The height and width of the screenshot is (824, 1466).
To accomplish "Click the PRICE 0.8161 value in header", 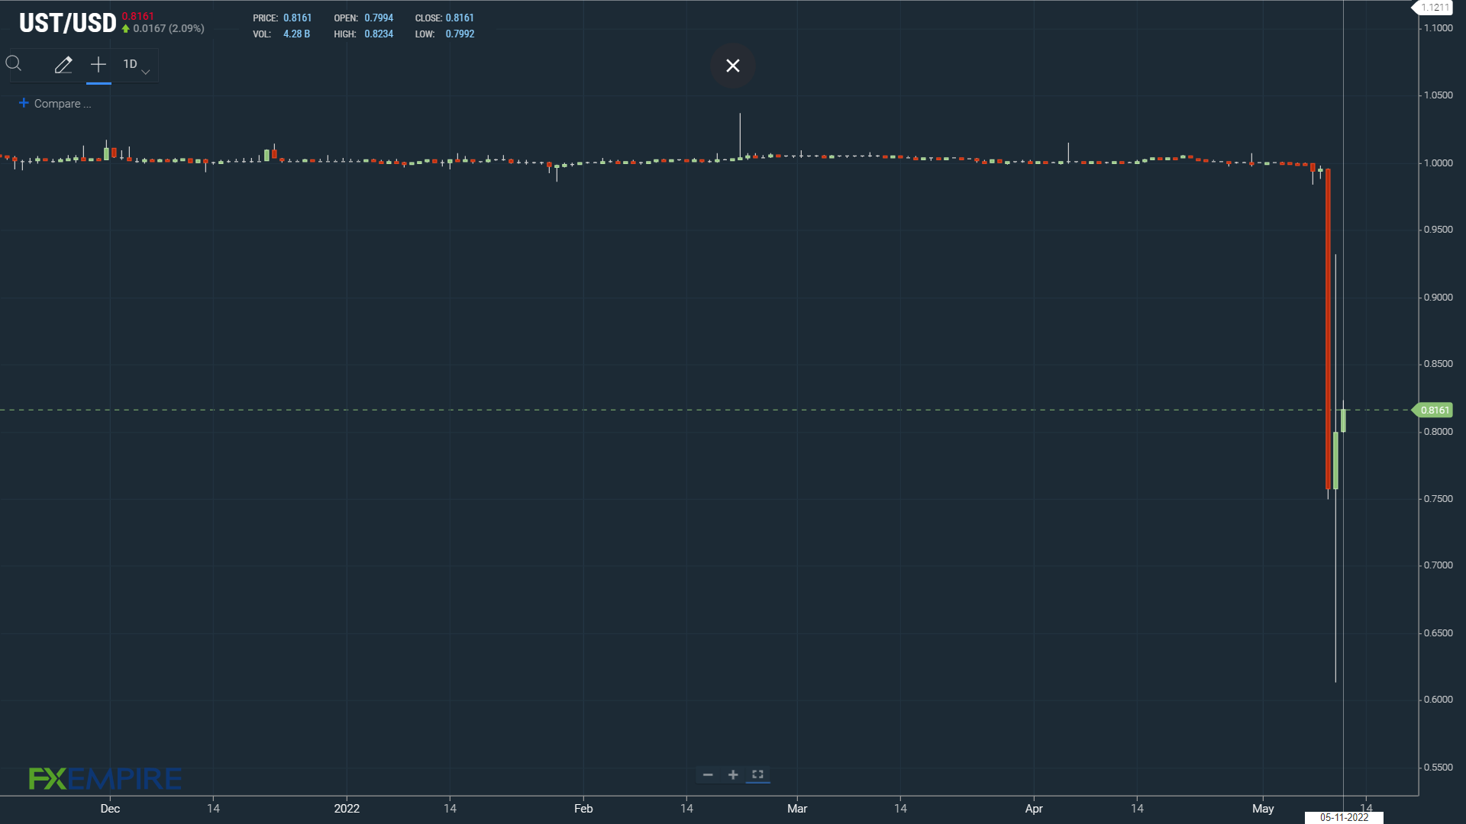I will (297, 18).
